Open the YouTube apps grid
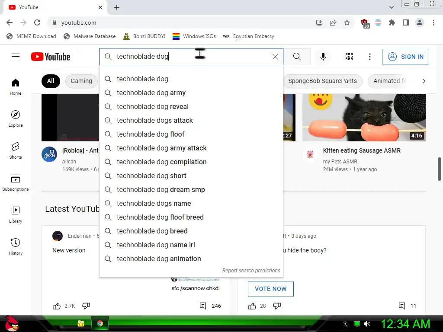The image size is (443, 332). click(x=349, y=57)
